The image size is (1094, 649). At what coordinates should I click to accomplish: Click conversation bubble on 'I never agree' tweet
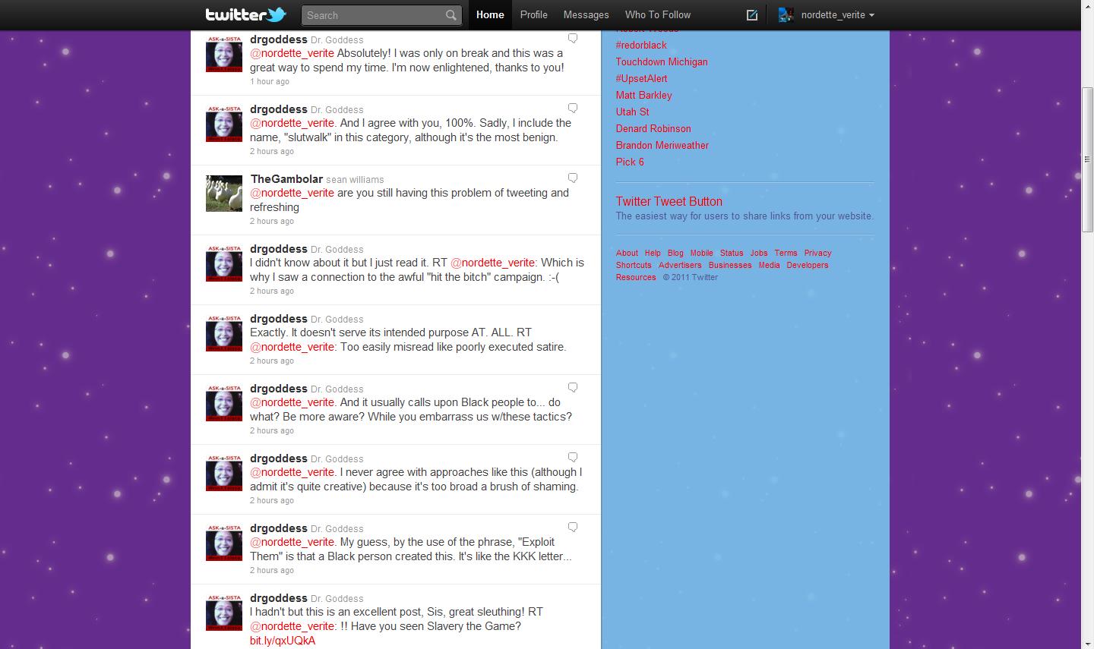(573, 458)
